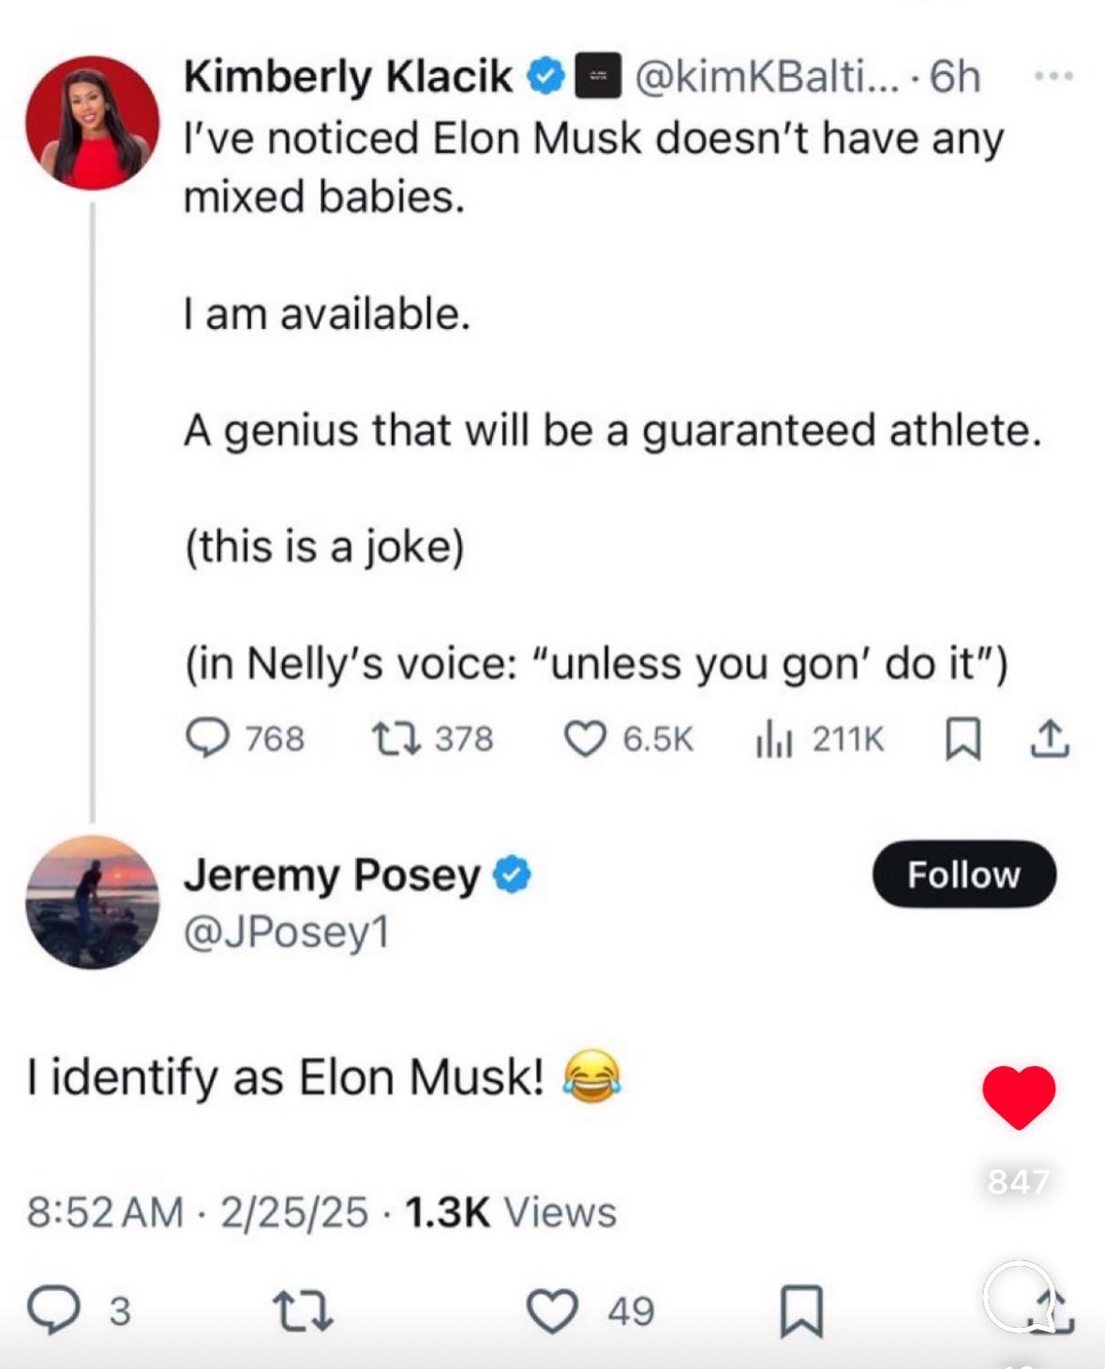1105x1369 pixels.
Task: Click the affiliate badge beside Kimberly's name
Action: tap(597, 77)
